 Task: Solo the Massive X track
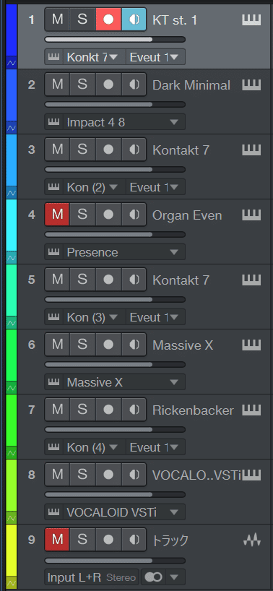click(82, 345)
